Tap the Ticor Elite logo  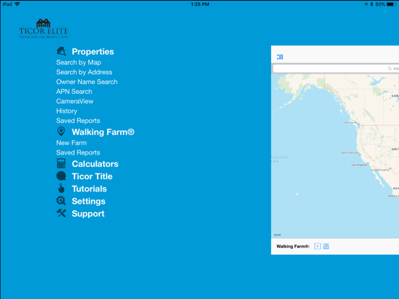click(43, 28)
